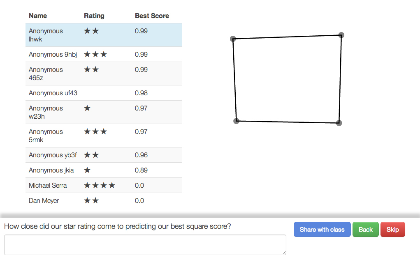Click the Anonymous w23h table row
This screenshot has width=420, height=260.
[103, 112]
